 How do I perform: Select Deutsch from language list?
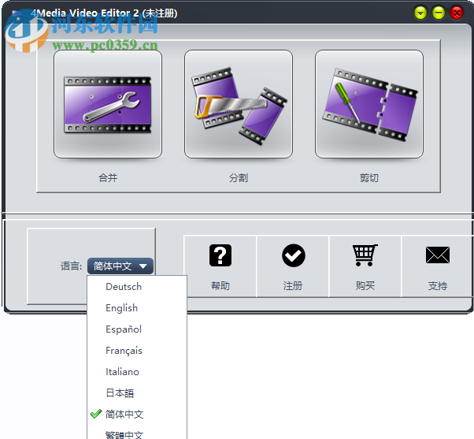[137, 287]
